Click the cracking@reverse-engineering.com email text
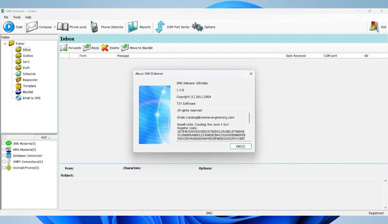Screen dimensions: 388x224 click(210, 118)
